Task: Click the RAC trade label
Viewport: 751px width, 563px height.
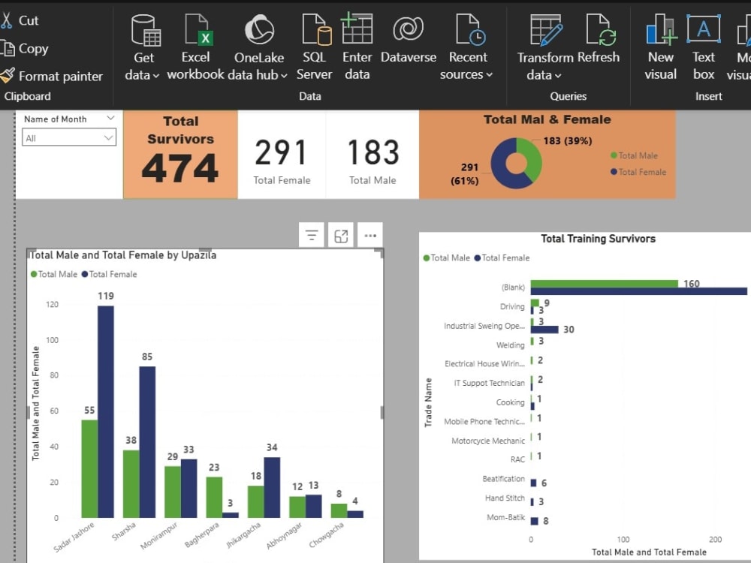Action: 517,459
